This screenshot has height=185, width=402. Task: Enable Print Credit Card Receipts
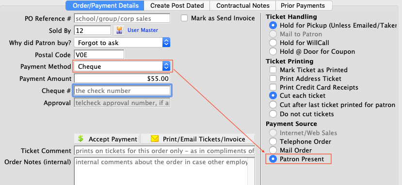point(273,87)
